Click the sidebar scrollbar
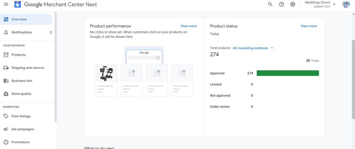Screen dimensions: 355x149 click(55, 68)
